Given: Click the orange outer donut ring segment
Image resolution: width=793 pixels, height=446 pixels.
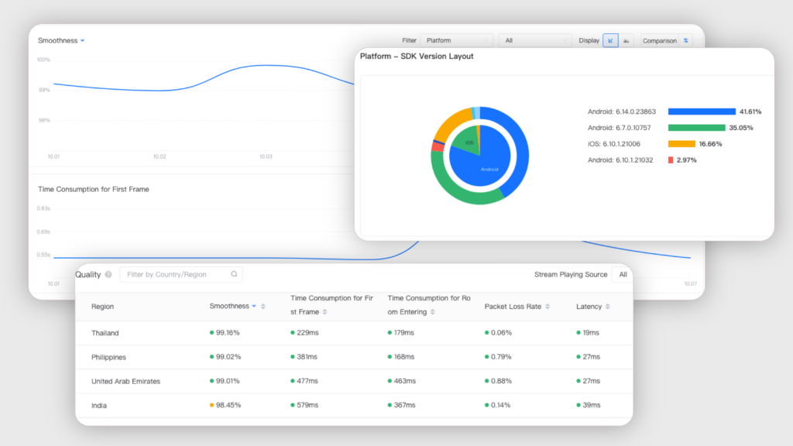Looking at the screenshot, I should coord(451,125).
